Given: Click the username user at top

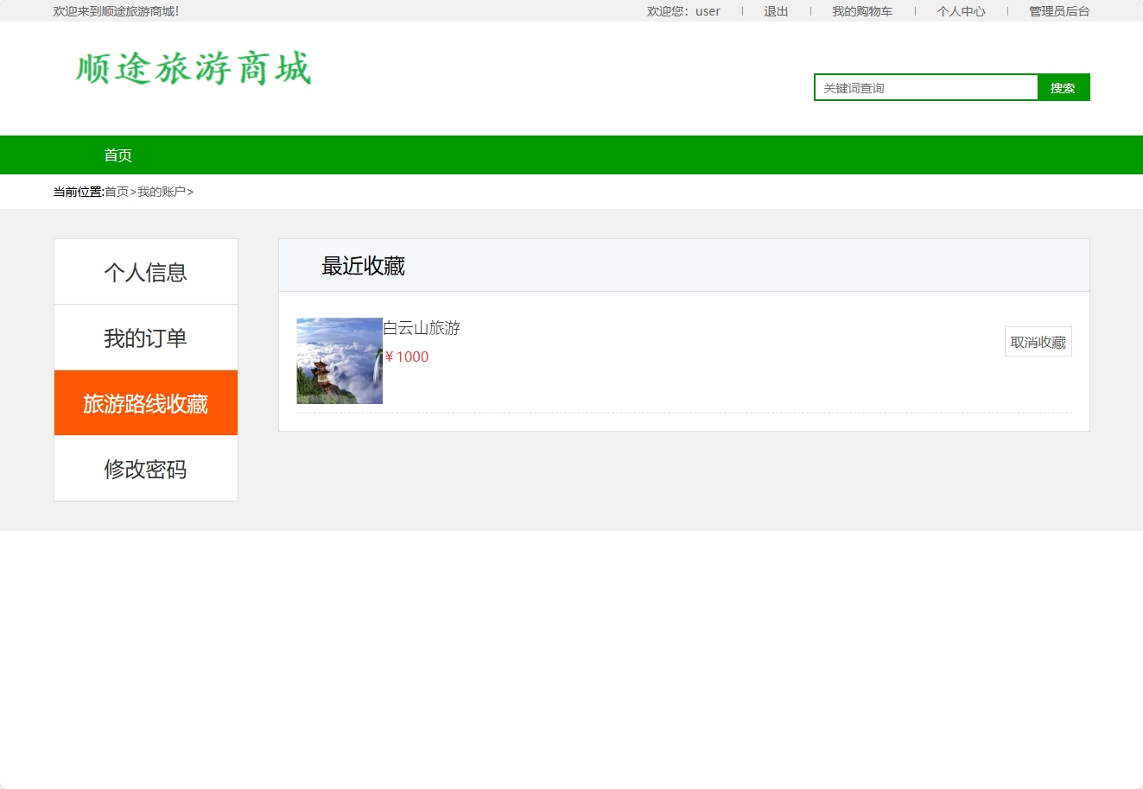Looking at the screenshot, I should tap(707, 11).
